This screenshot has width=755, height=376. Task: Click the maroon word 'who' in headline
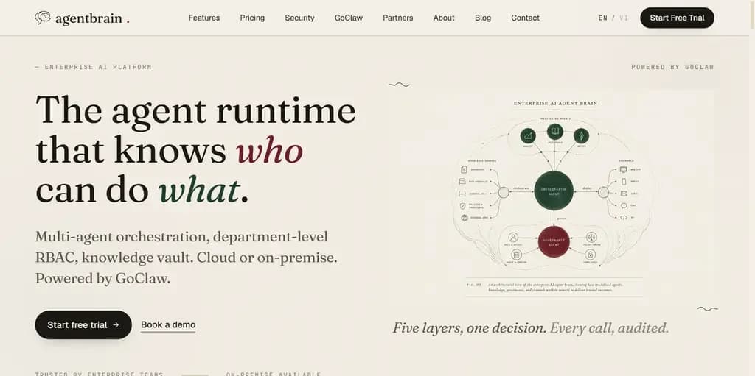point(269,151)
